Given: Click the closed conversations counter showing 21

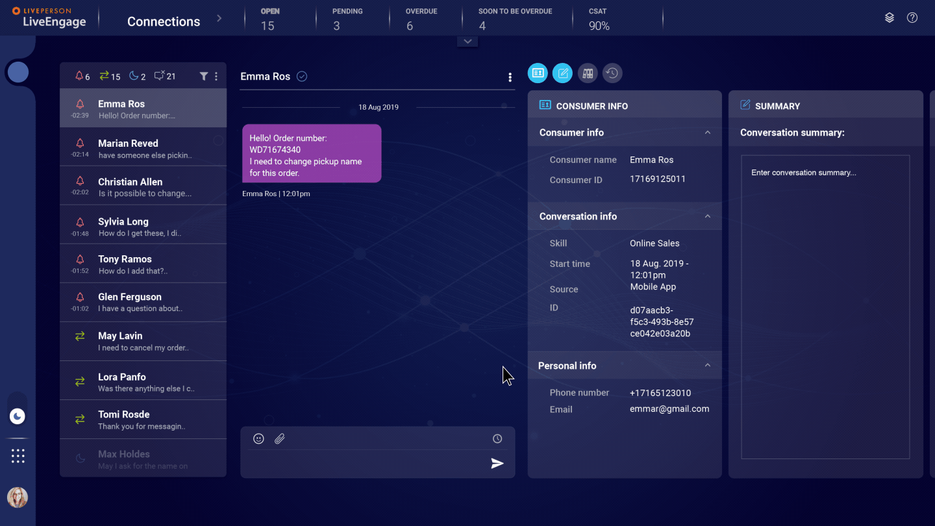Looking at the screenshot, I should 165,76.
